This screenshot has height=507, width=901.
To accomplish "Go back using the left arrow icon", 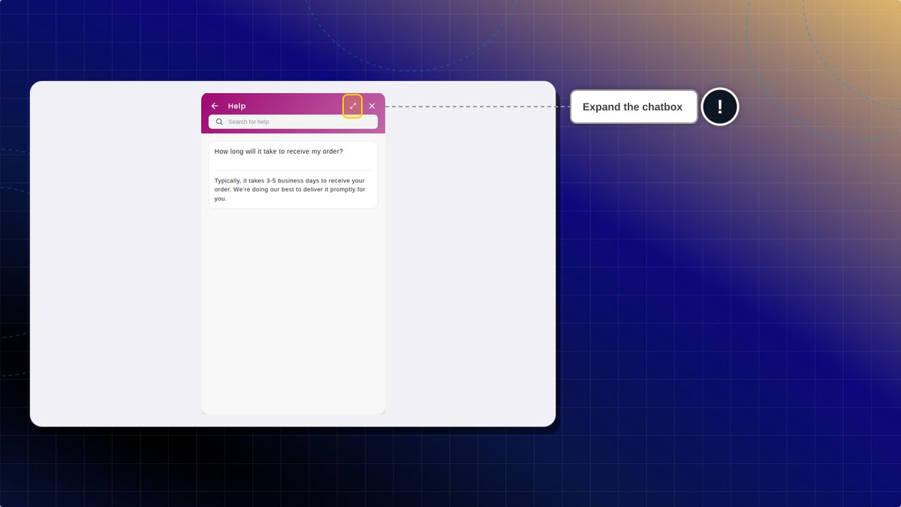I will coord(215,106).
